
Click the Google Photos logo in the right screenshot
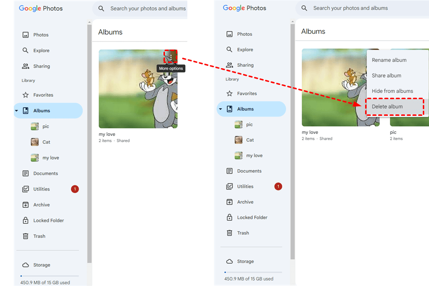(x=245, y=8)
